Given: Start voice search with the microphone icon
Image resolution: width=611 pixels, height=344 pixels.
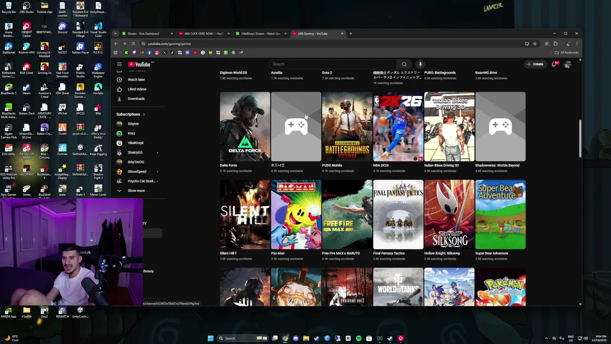Looking at the screenshot, I should (x=421, y=64).
